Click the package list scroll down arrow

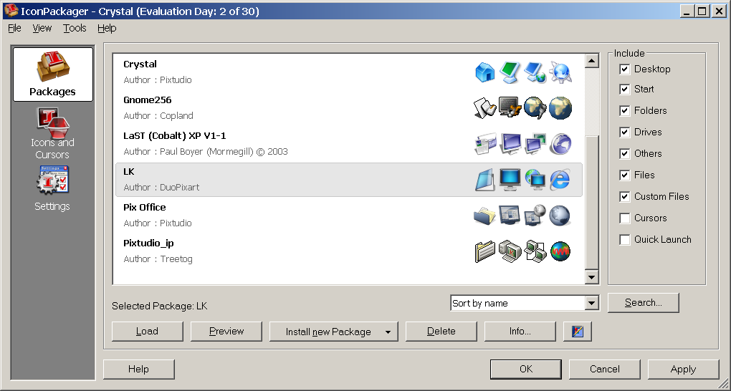point(591,277)
